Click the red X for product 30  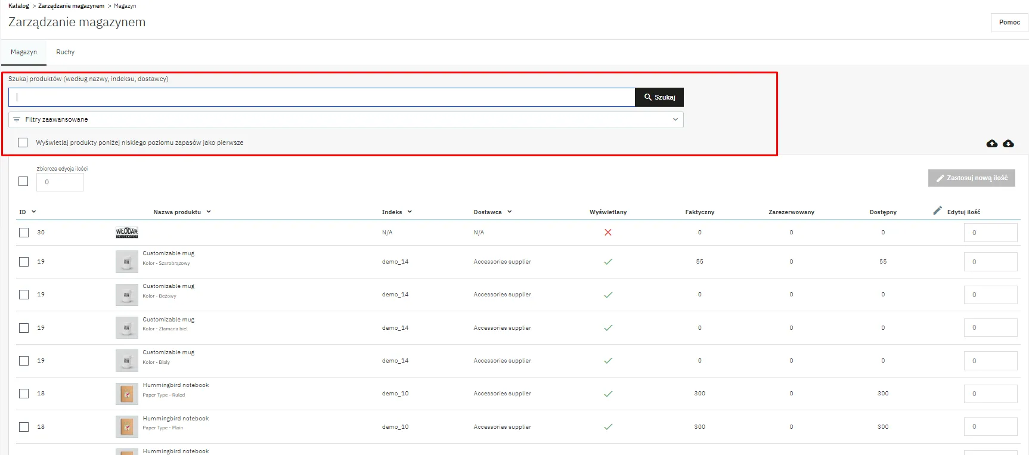tap(608, 233)
